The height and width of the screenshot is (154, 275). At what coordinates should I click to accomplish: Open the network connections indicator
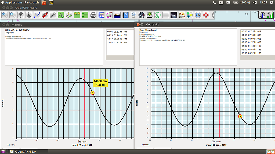tap(214, 2)
